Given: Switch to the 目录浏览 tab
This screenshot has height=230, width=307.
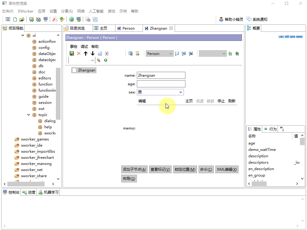Looking at the screenshot, I should pyautogui.click(x=77, y=28).
